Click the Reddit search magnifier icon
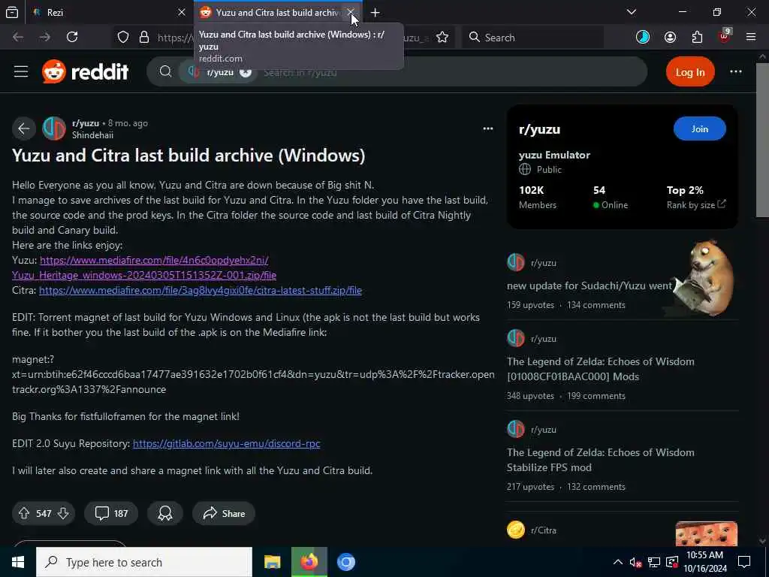This screenshot has height=577, width=769. [x=166, y=71]
